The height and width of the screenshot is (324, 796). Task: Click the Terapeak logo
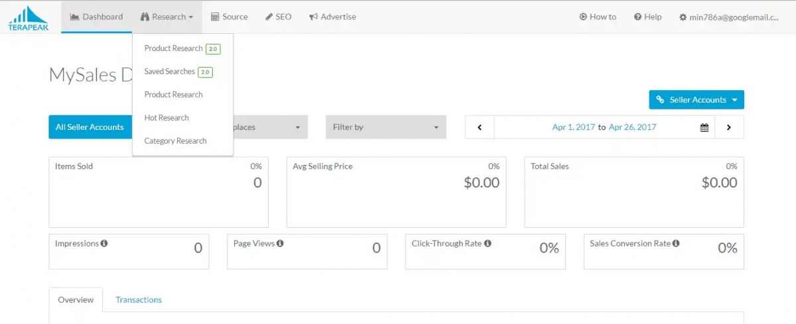coord(28,18)
